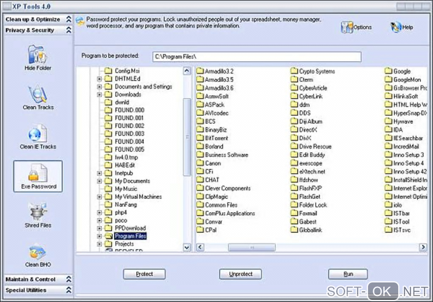Click the Unprotect button
The width and height of the screenshot is (433, 302).
(240, 274)
